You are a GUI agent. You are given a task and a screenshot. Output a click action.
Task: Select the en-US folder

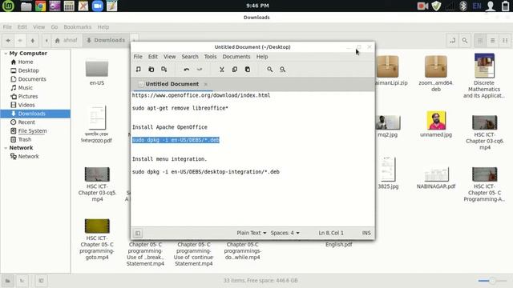[97, 73]
